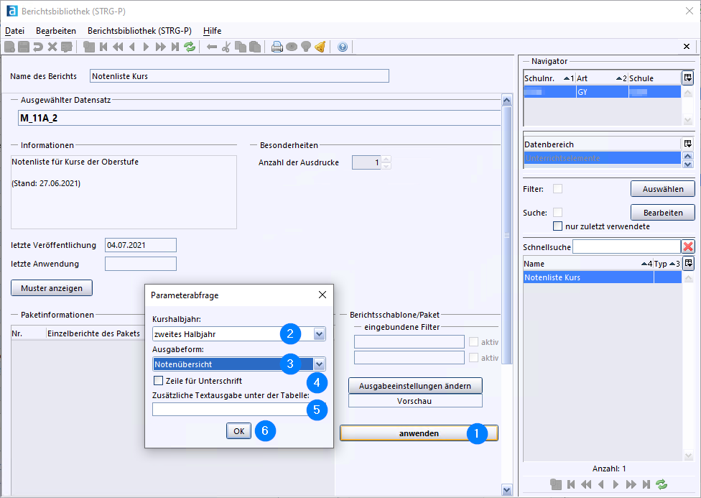The image size is (701, 498).
Task: Click the left back arrow toolbar icon
Action: click(212, 47)
